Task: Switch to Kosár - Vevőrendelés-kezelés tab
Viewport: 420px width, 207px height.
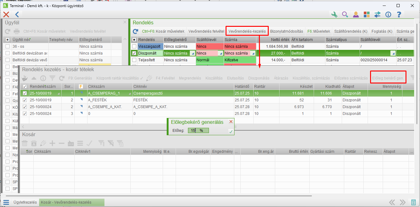Action: coord(72,202)
